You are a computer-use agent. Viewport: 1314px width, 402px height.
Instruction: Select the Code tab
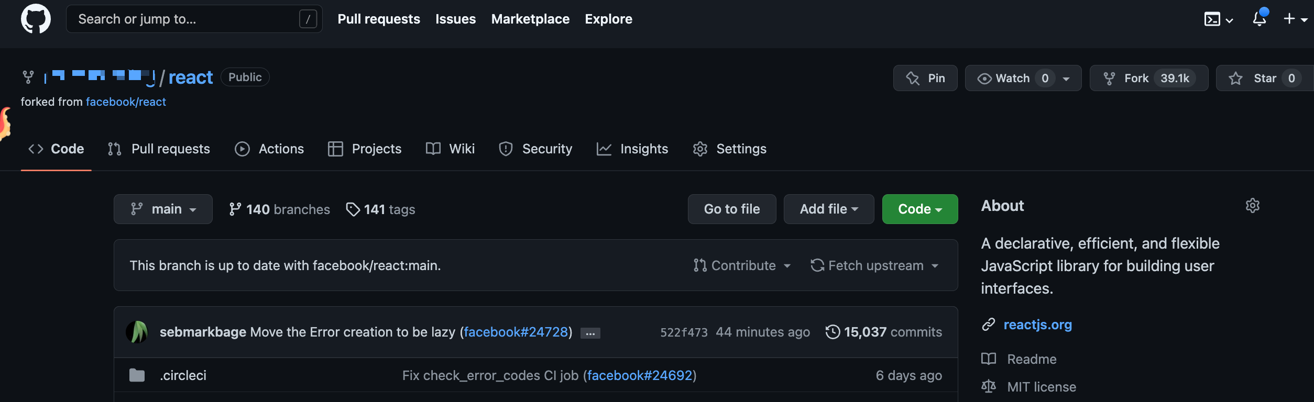pos(56,149)
